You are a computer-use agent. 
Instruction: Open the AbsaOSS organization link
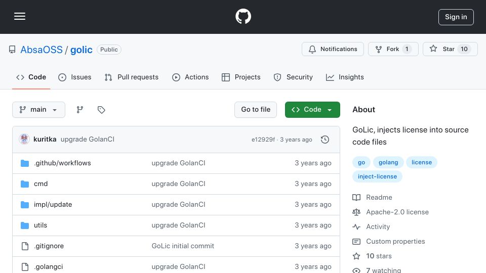click(42, 50)
